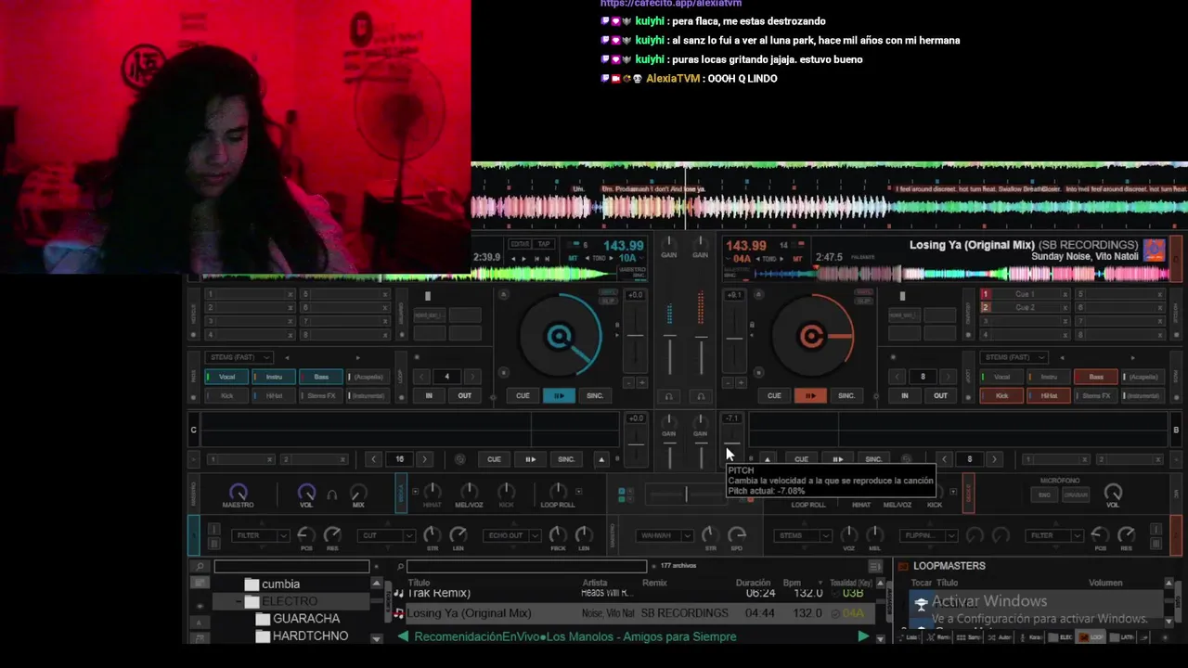The width and height of the screenshot is (1188, 668).
Task: Click the left deck jog wheel center
Action: tap(559, 337)
